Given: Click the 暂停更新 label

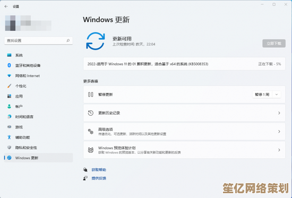Looking at the screenshot, I should (106, 94).
